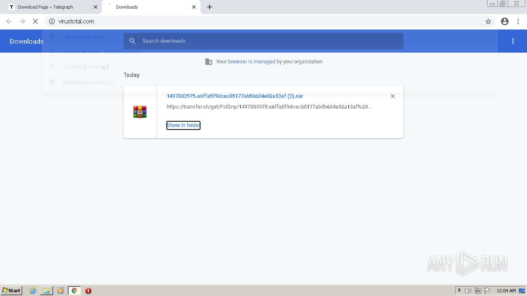Minimize the Chrome window
This screenshot has height=296, width=527.
click(x=492, y=3)
